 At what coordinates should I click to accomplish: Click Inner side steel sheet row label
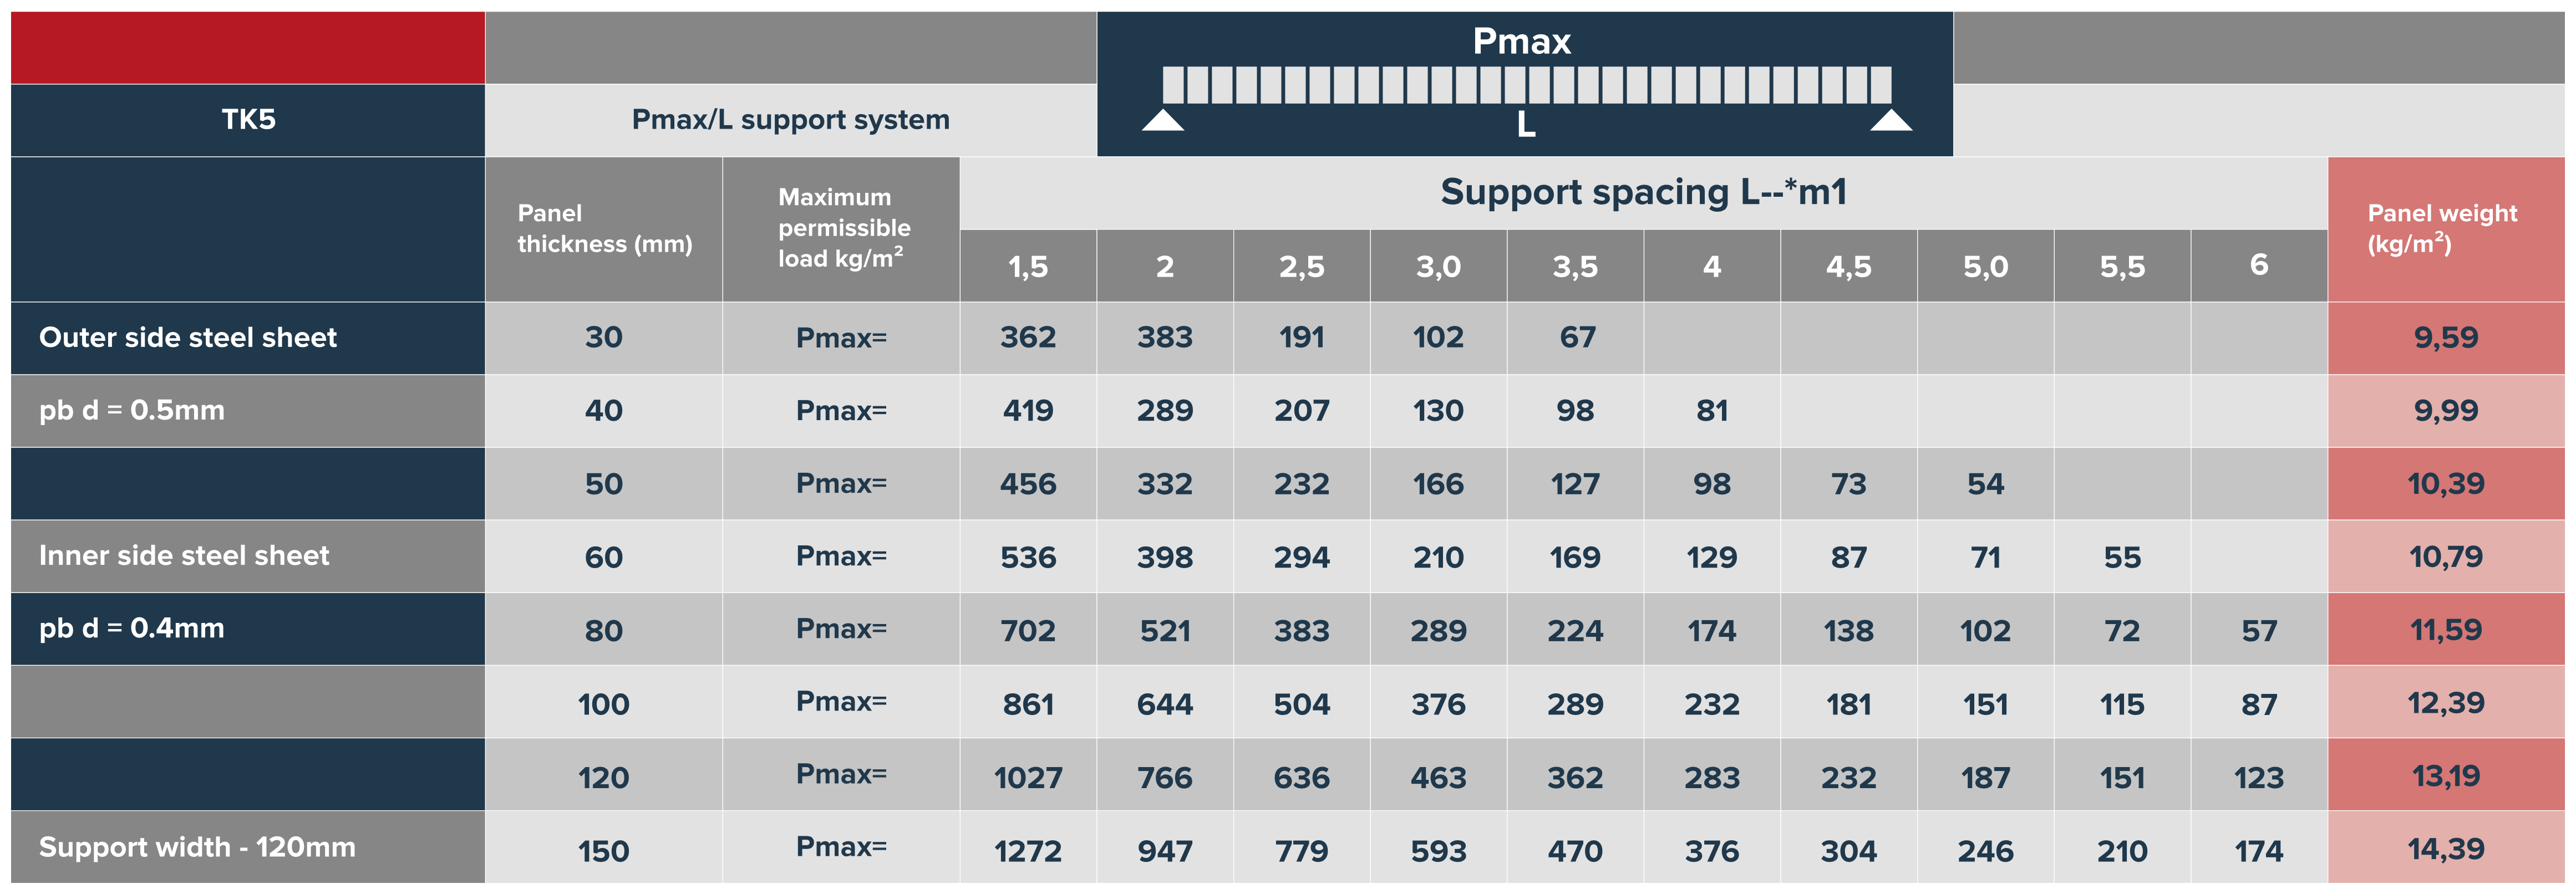click(184, 555)
